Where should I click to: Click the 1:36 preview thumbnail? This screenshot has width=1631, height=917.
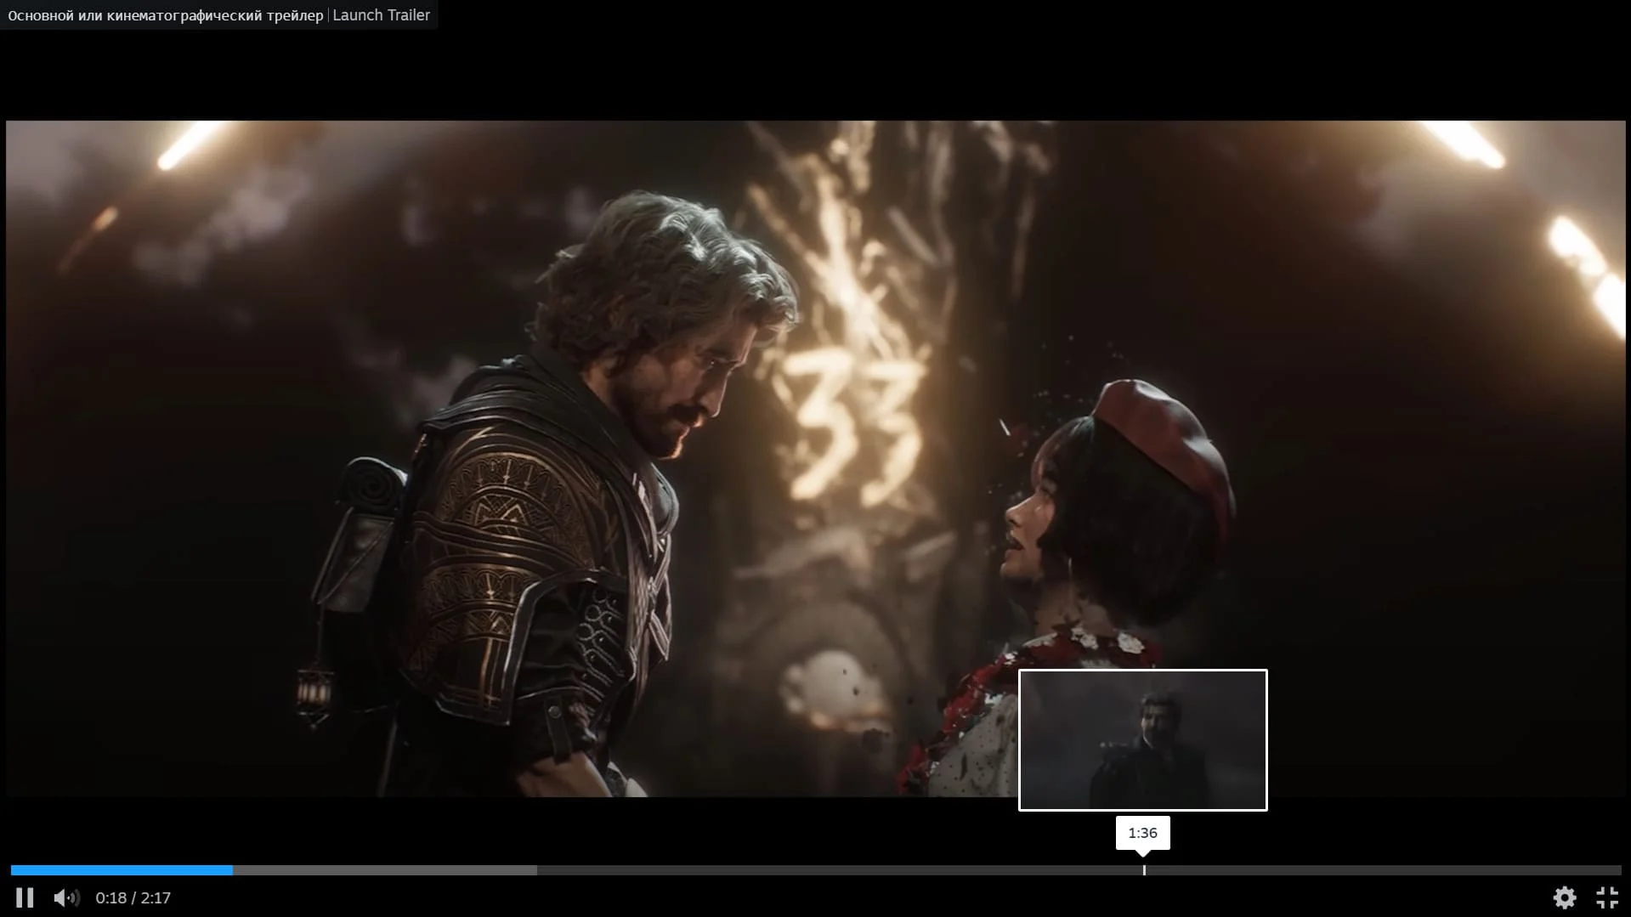pos(1143,740)
